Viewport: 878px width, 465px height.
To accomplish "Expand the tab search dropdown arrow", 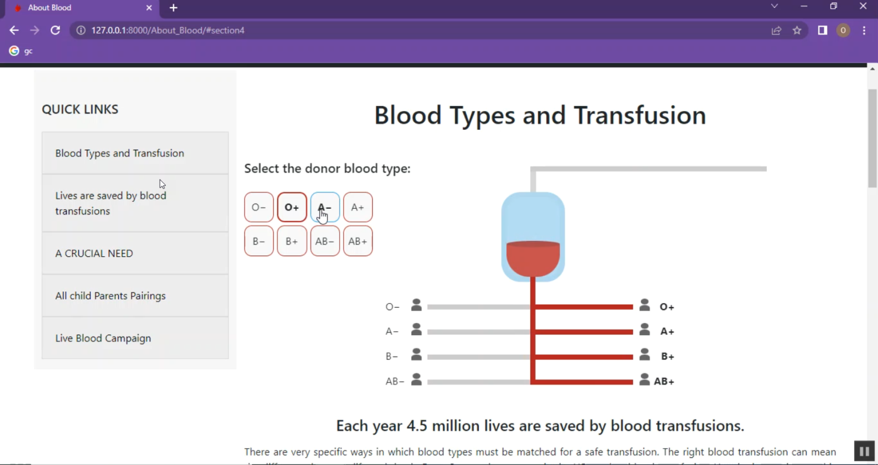I will (774, 6).
